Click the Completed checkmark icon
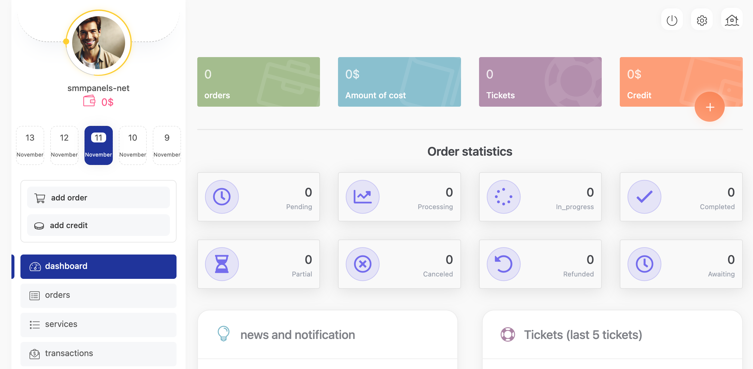753x369 pixels. (644, 197)
